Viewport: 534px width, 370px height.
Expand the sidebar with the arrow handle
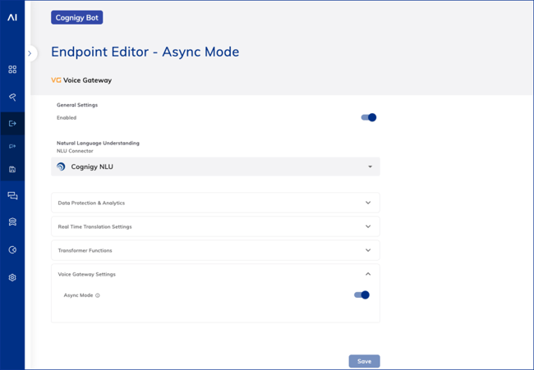point(30,53)
